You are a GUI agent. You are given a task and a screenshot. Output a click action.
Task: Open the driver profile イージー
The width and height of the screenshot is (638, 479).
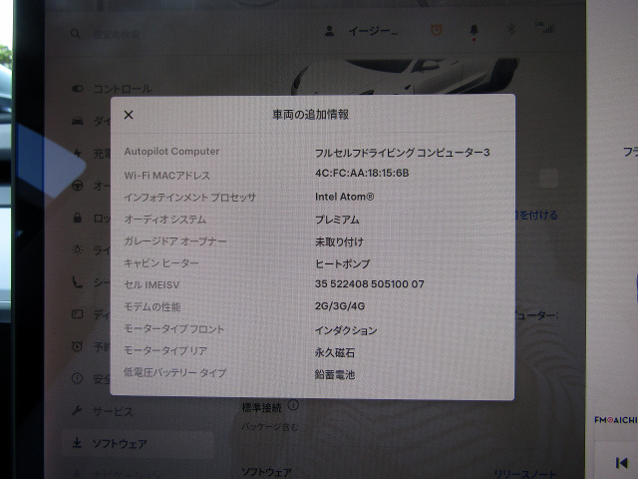click(362, 31)
